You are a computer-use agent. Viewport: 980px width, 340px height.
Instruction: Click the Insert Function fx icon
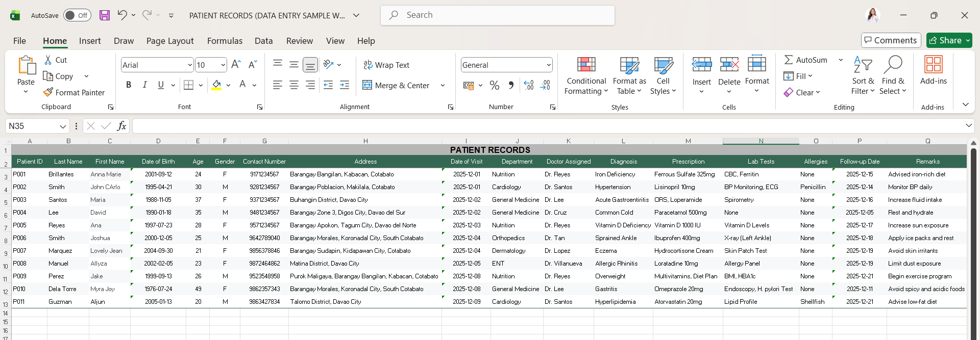tap(121, 126)
